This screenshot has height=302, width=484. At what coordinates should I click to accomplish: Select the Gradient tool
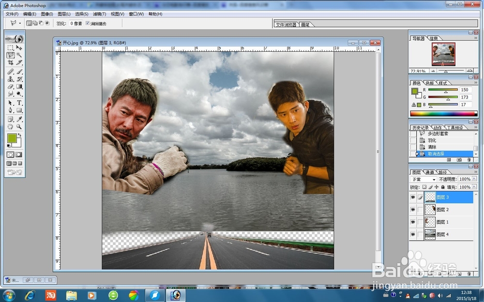(x=19, y=86)
